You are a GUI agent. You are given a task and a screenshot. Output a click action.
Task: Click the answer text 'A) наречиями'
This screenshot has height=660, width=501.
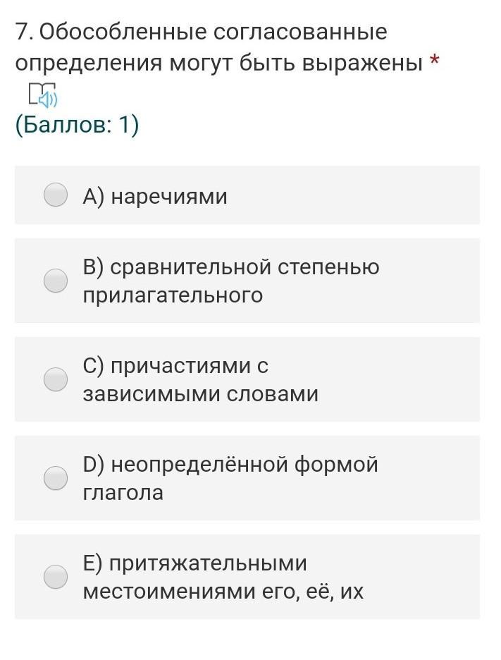155,196
